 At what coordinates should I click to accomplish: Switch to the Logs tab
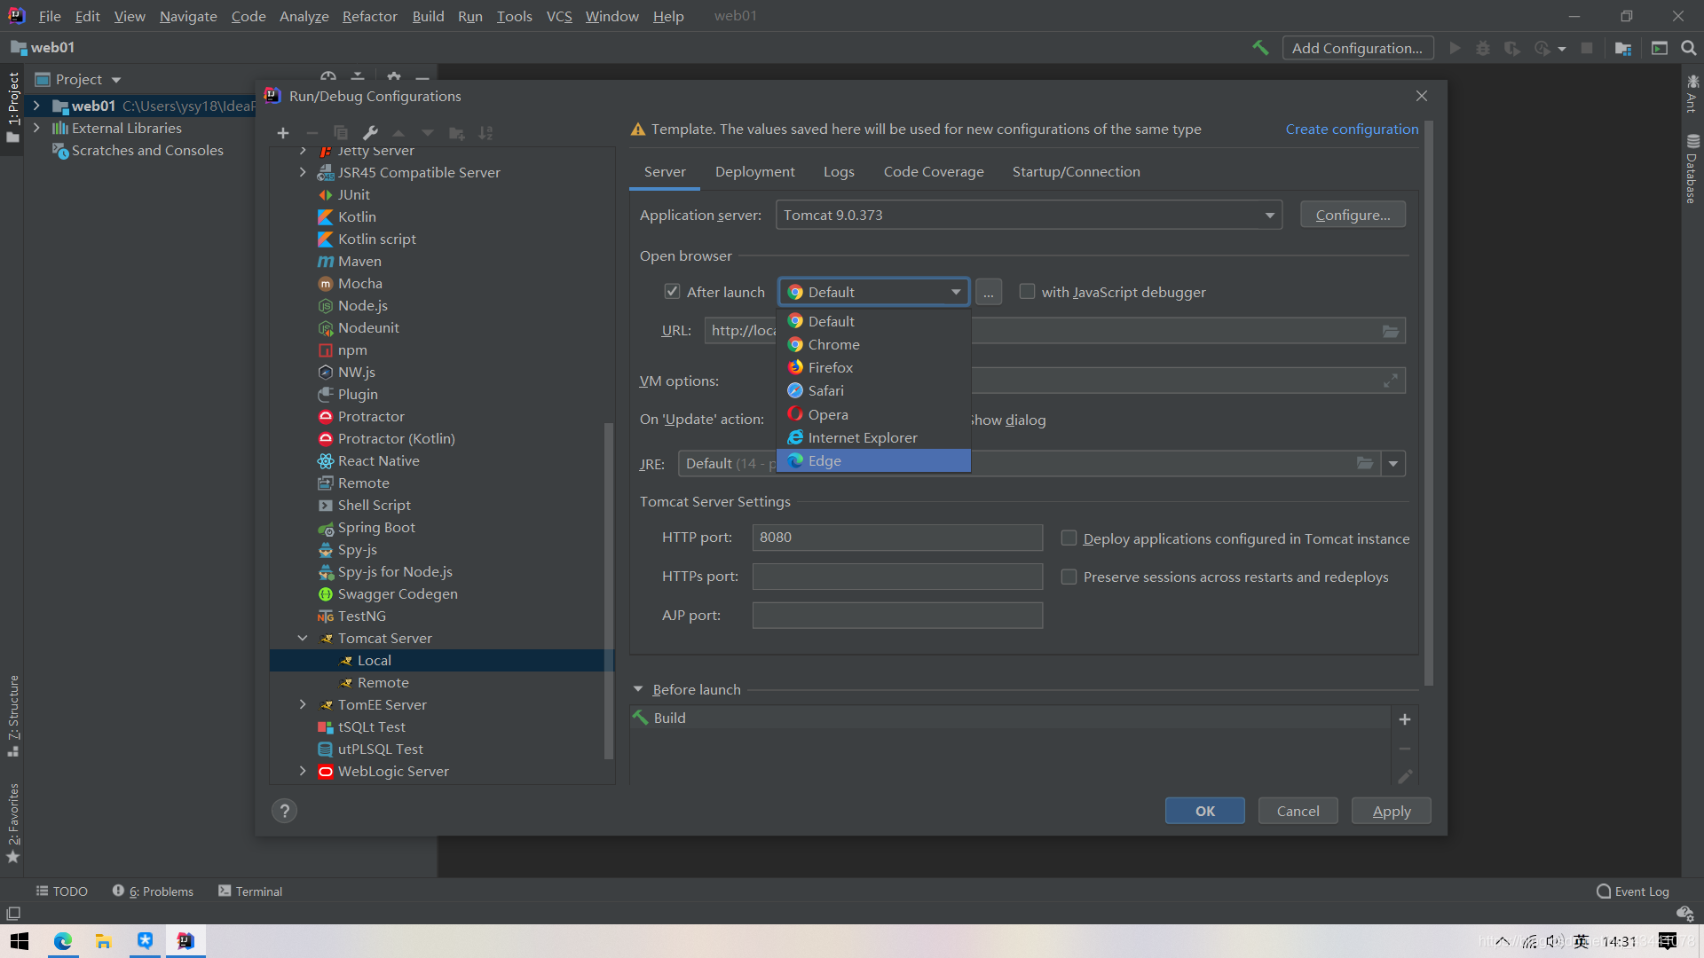point(837,172)
